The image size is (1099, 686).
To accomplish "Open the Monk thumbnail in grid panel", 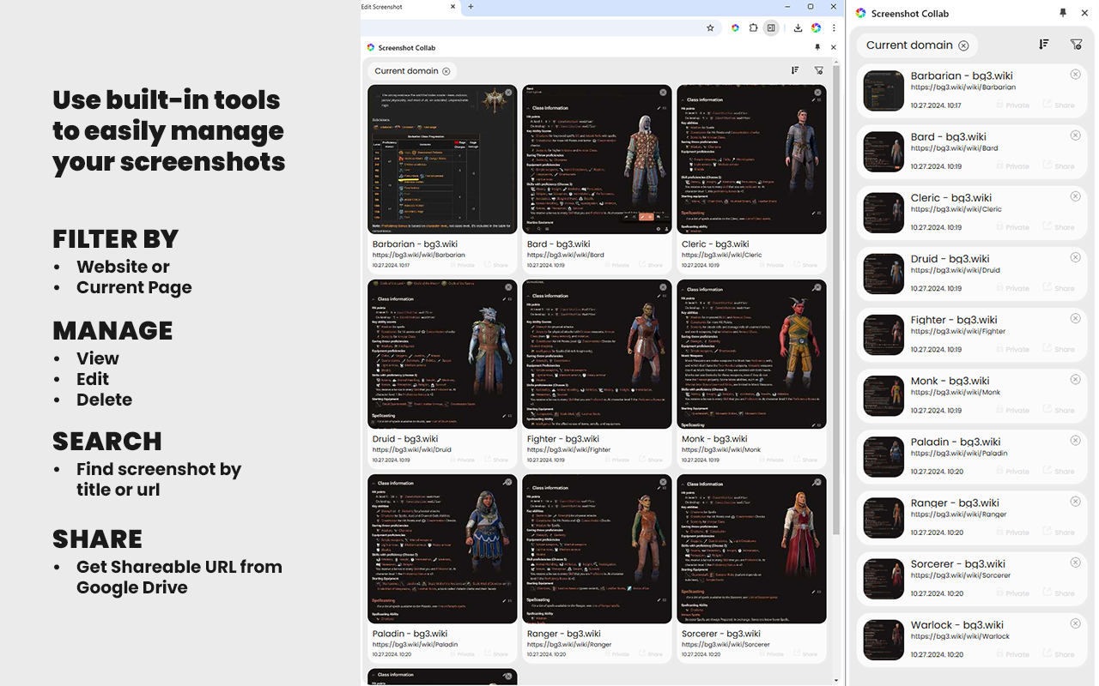I will (x=751, y=354).
